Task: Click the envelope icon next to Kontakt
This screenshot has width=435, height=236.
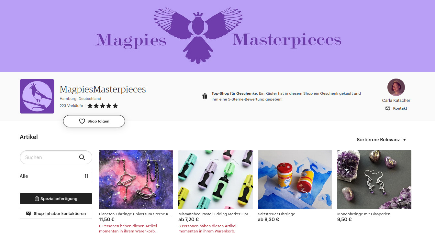Action: pos(388,108)
